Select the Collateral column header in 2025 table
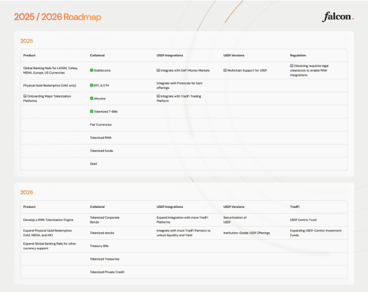 (x=97, y=55)
